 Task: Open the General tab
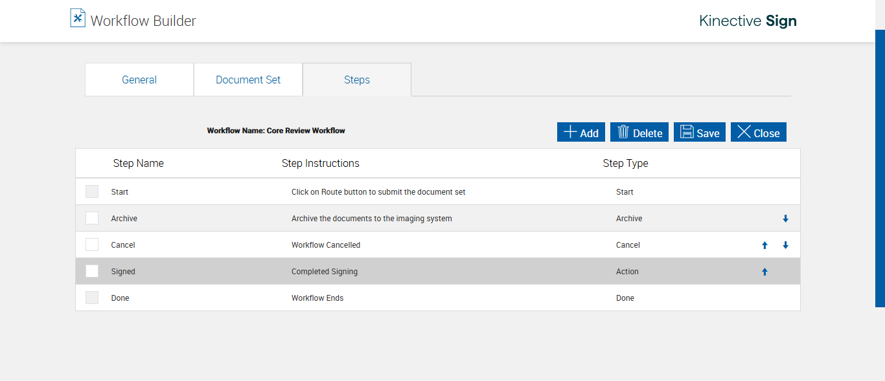click(139, 80)
